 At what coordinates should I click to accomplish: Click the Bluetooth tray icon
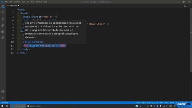click(157, 106)
